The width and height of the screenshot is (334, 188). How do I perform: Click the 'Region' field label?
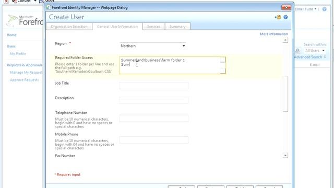point(61,43)
